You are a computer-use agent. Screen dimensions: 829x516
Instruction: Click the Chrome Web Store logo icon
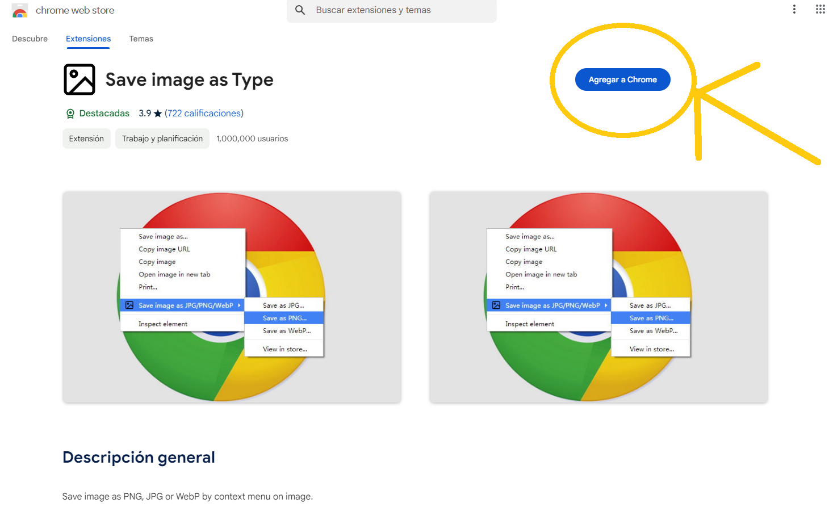20,11
